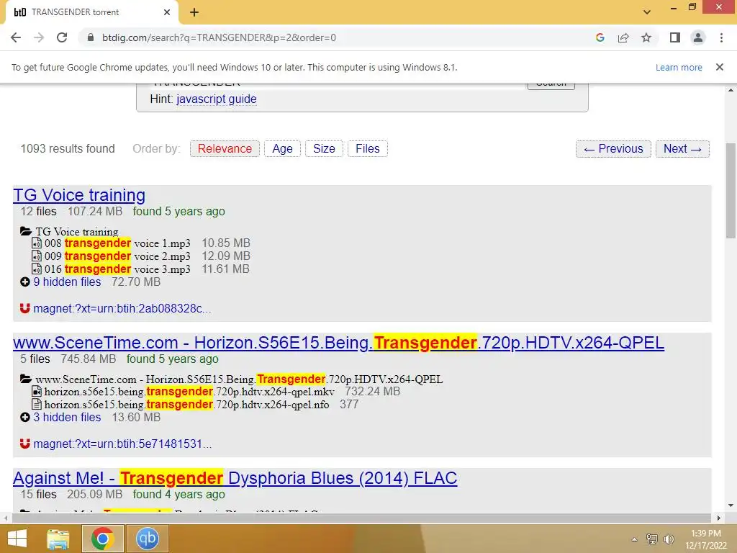Click the Learn more link
The width and height of the screenshot is (737, 553).
(x=679, y=67)
